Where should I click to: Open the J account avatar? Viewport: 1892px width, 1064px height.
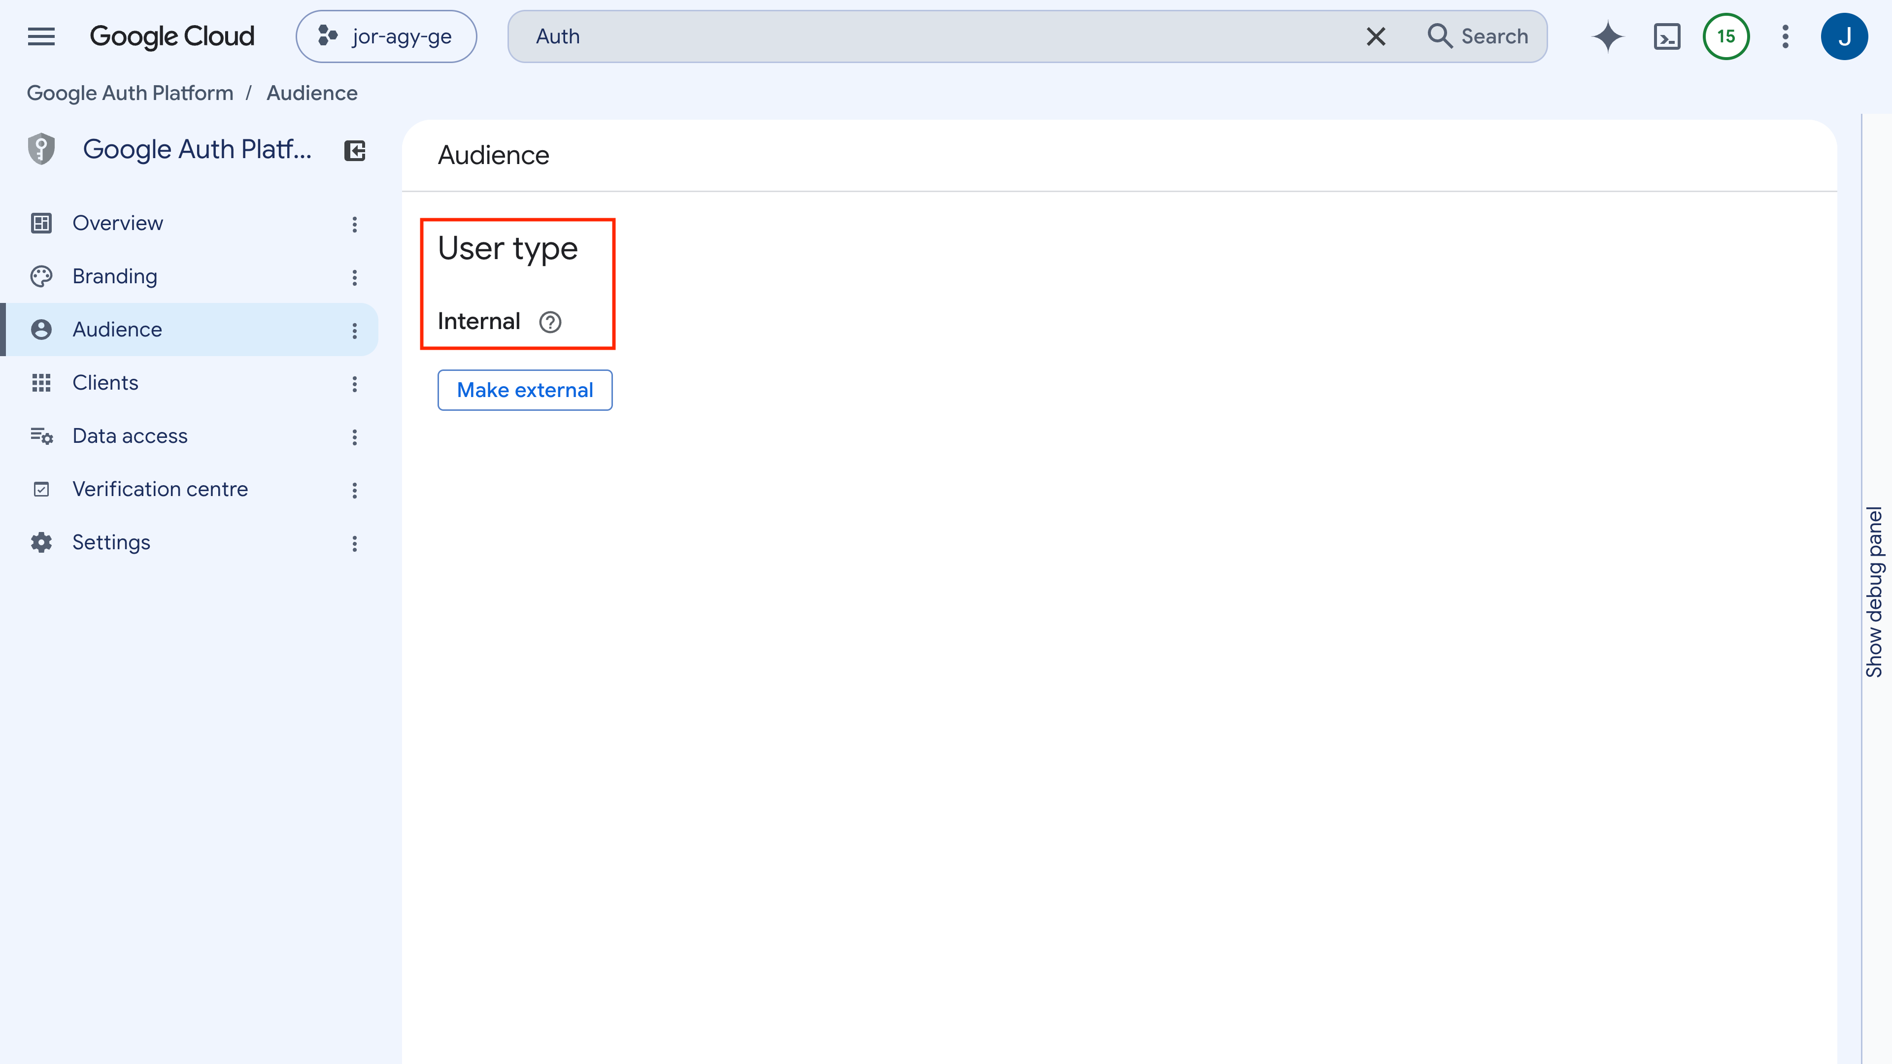click(1844, 36)
